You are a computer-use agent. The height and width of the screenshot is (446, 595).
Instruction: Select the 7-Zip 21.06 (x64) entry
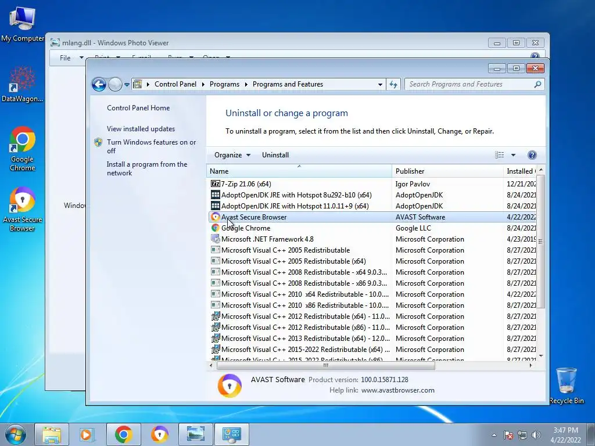pos(246,184)
